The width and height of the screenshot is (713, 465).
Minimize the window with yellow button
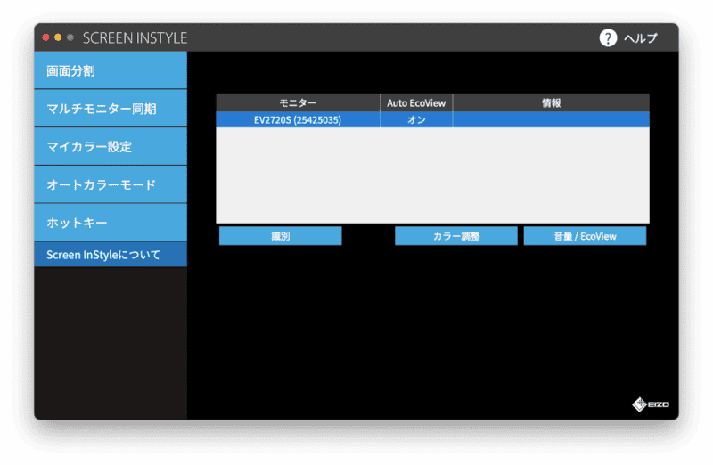(x=58, y=37)
